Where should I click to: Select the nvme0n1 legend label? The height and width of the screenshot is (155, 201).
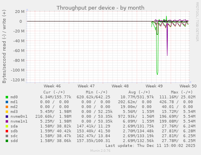(19, 117)
